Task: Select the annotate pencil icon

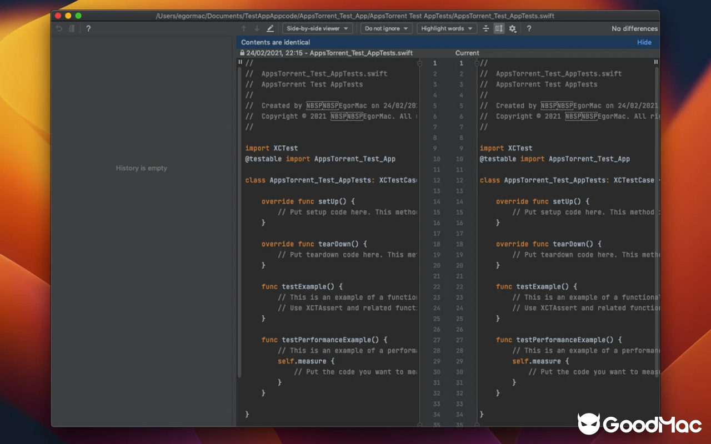Action: pos(270,28)
